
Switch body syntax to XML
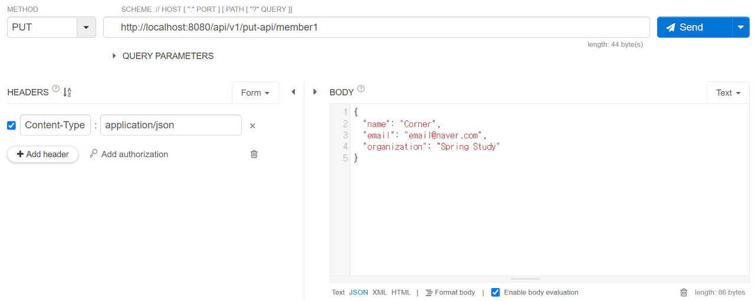click(x=379, y=292)
